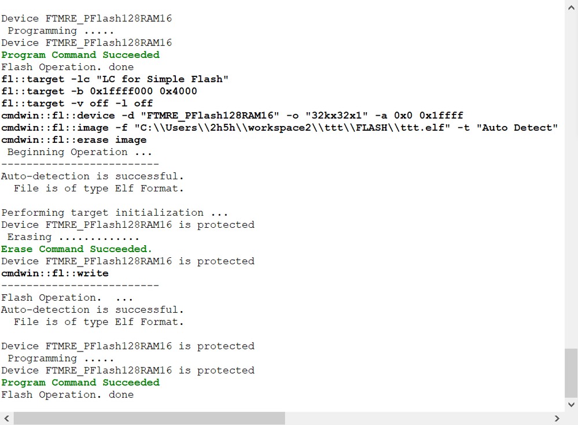The width and height of the screenshot is (578, 425).
Task: Click the horizontal scrollbar right arrow
Action: tap(557, 418)
